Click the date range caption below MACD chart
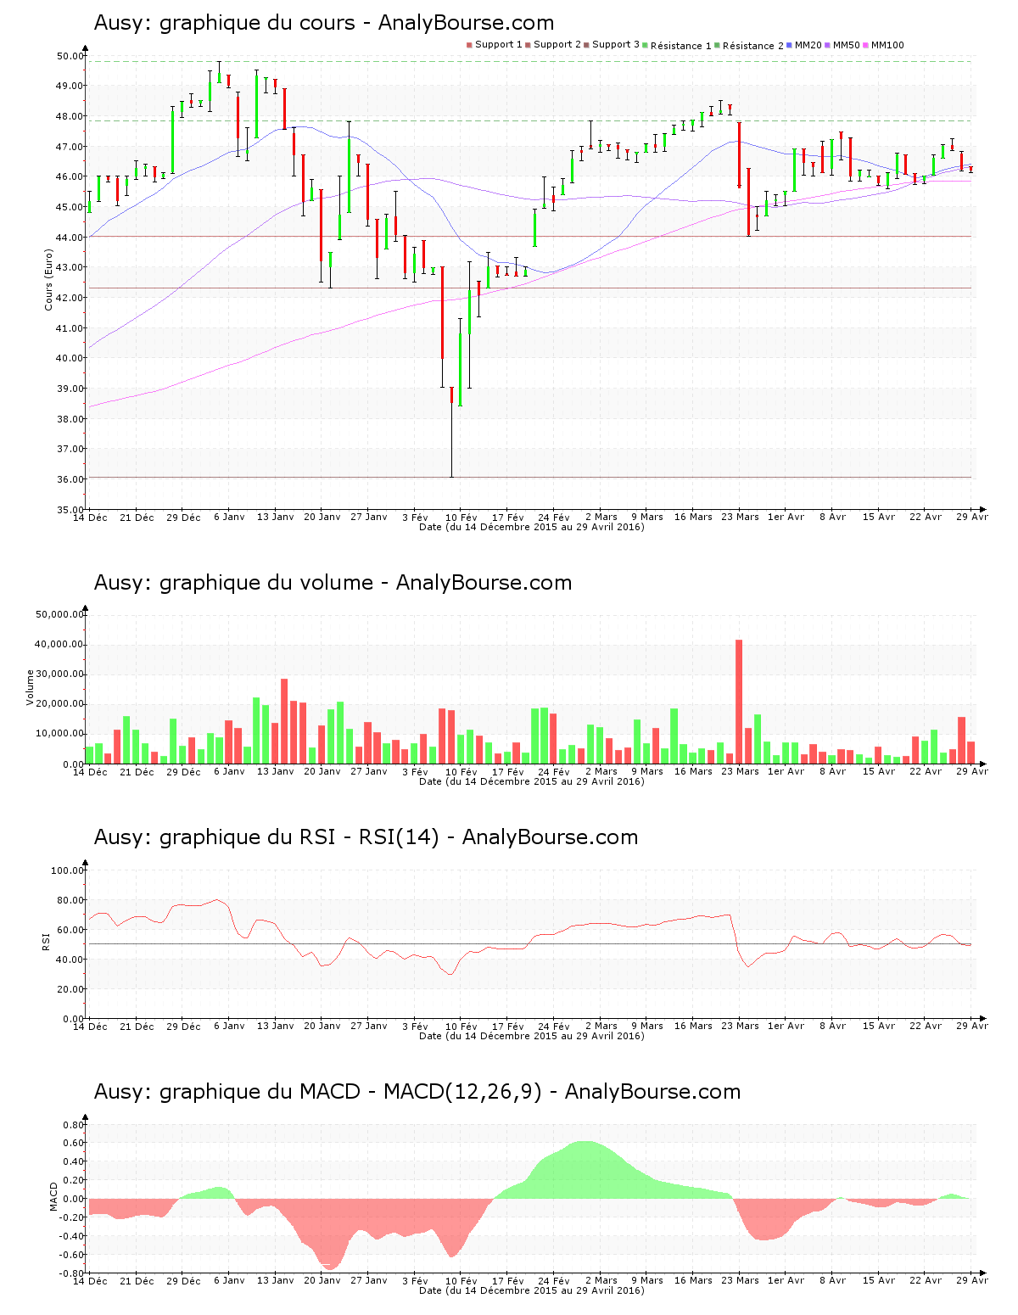The image size is (1018, 1315). pos(532,1290)
